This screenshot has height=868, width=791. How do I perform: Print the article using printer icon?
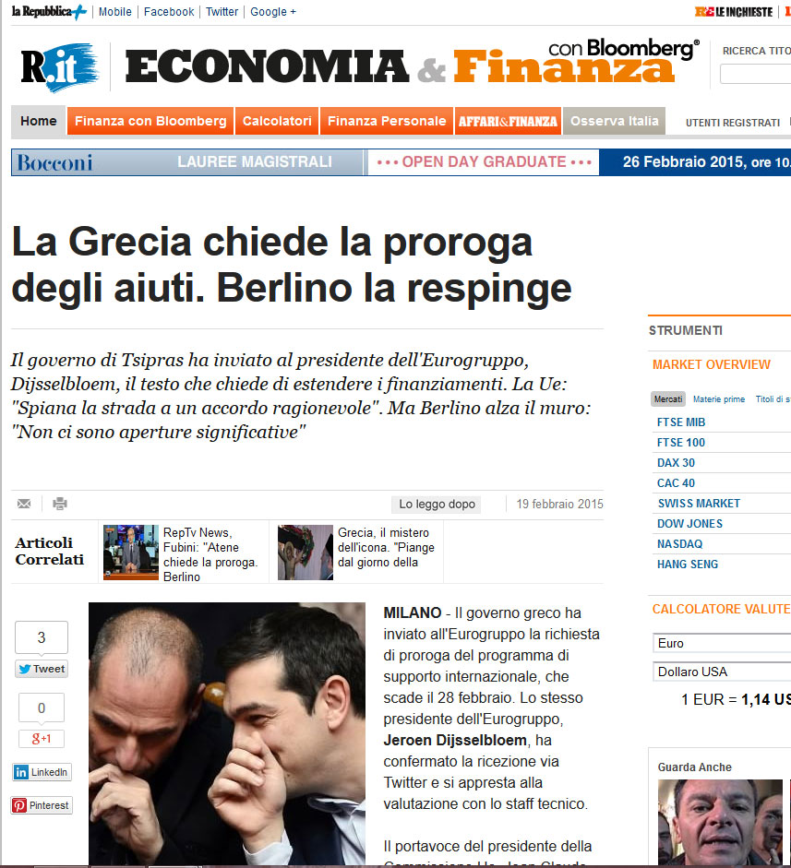pyautogui.click(x=60, y=504)
